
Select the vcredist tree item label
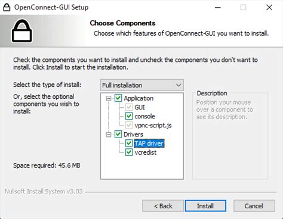[146, 152]
